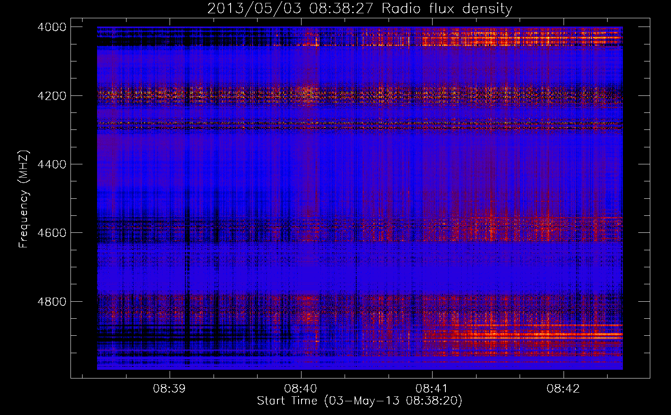Screen dimensions: 671x415
Task: Click the "Start Time (03-May-13 08:38:20)" axis title
Action: click(x=360, y=401)
